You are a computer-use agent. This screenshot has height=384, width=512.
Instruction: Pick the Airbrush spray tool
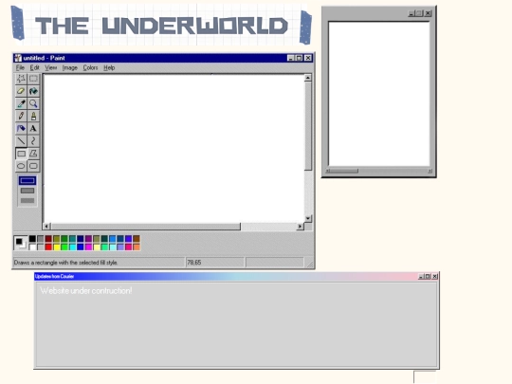[21, 128]
